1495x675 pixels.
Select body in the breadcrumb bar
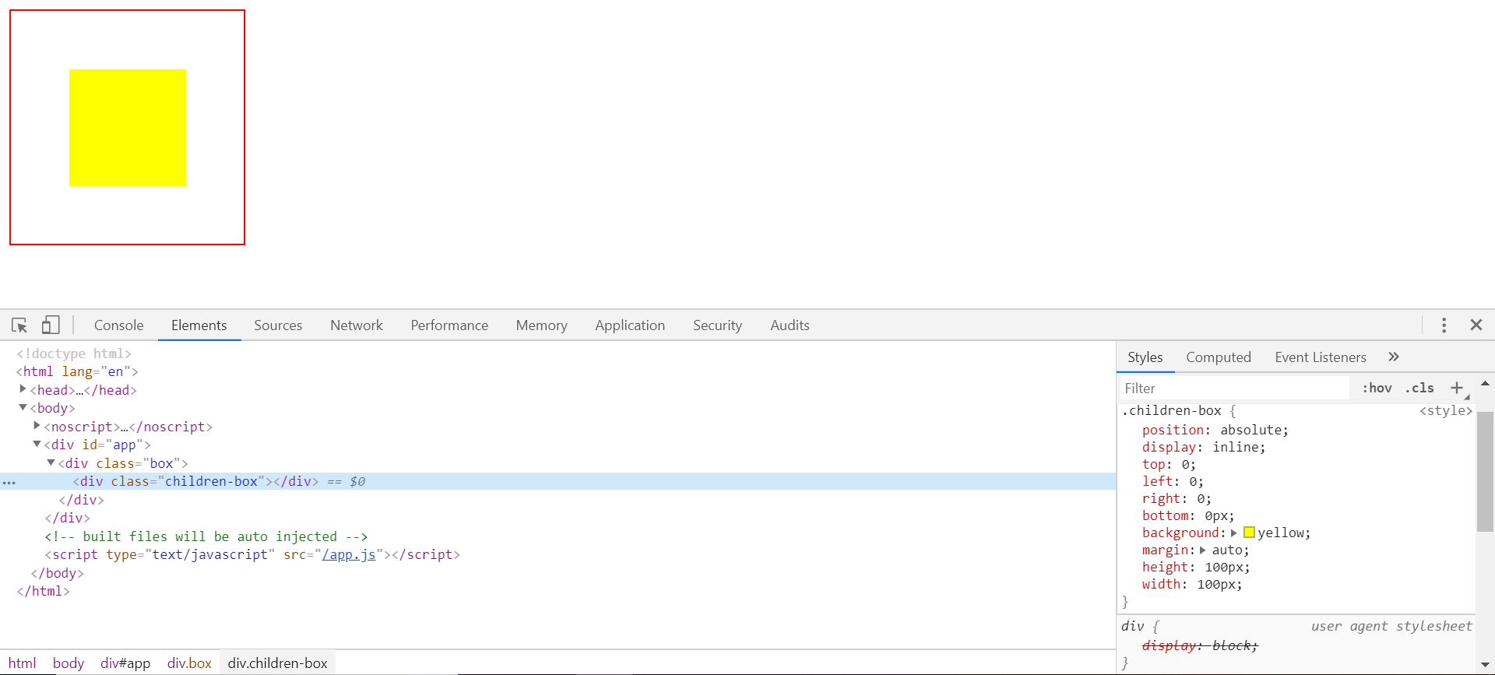[x=69, y=663]
